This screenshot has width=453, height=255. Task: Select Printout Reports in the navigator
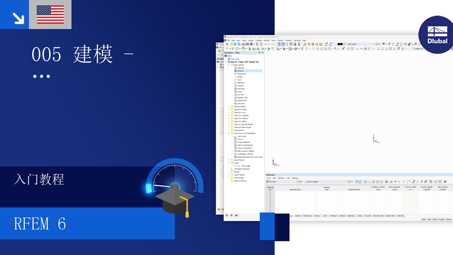240,181
